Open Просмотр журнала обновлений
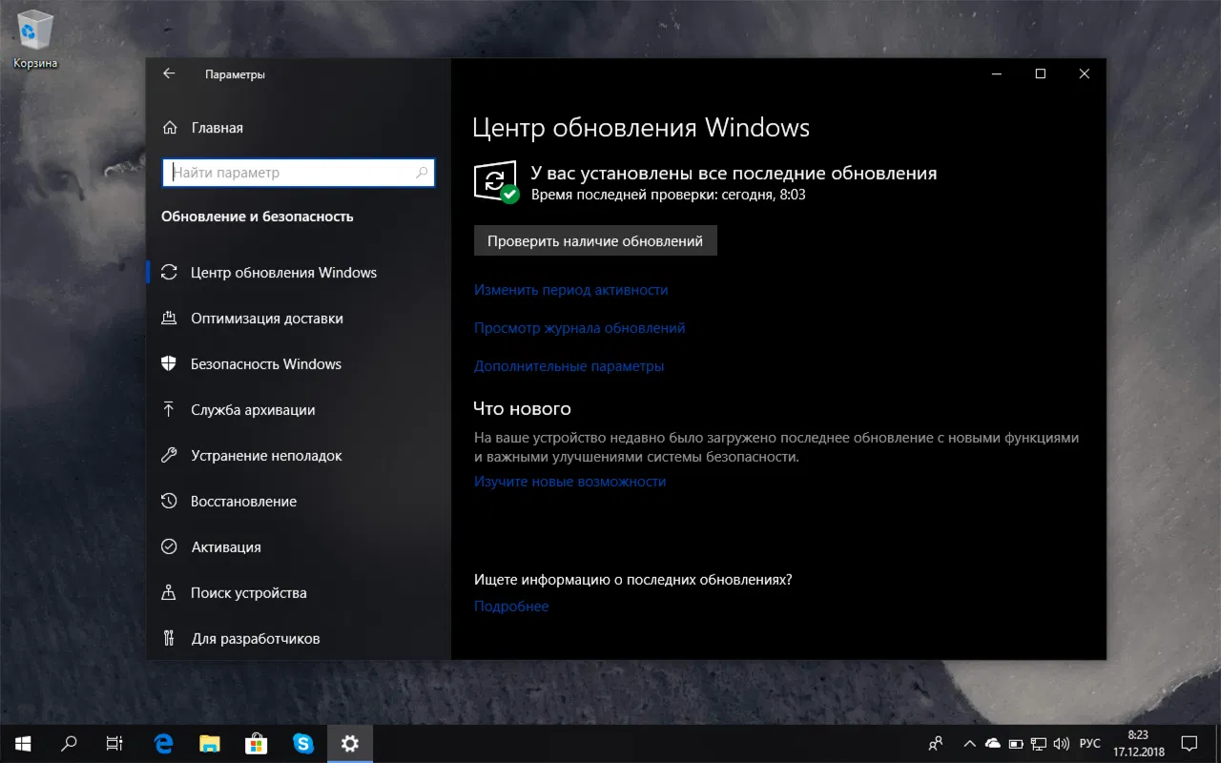The height and width of the screenshot is (763, 1221). tap(579, 327)
